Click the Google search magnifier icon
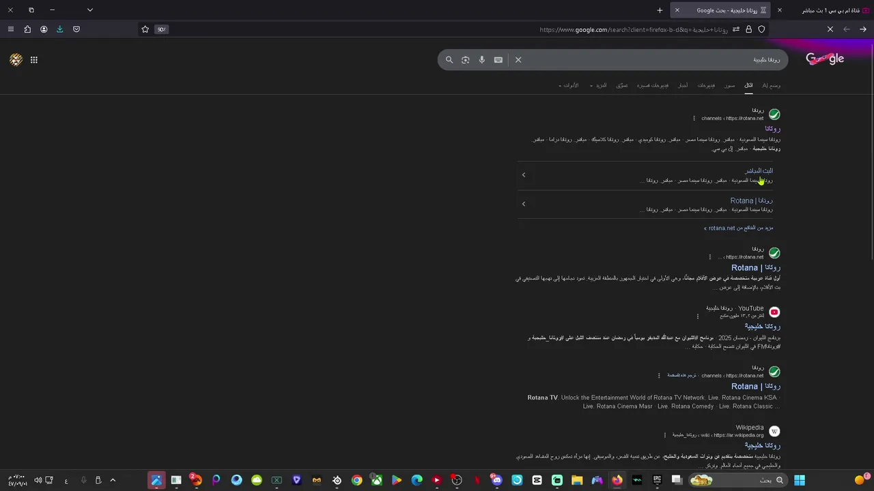Screen dimensions: 874x491 [449, 60]
